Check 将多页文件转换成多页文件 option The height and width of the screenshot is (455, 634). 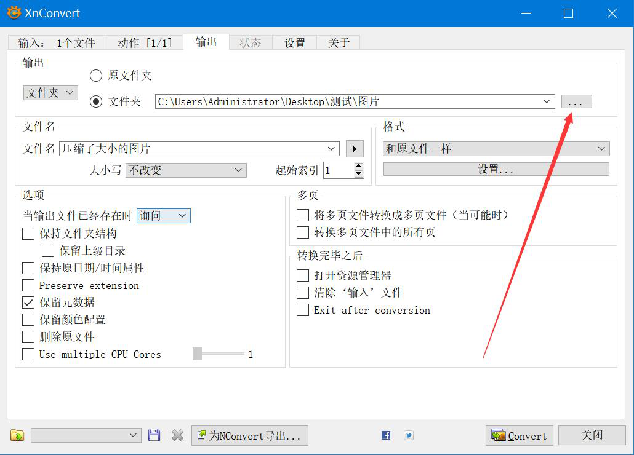[303, 215]
